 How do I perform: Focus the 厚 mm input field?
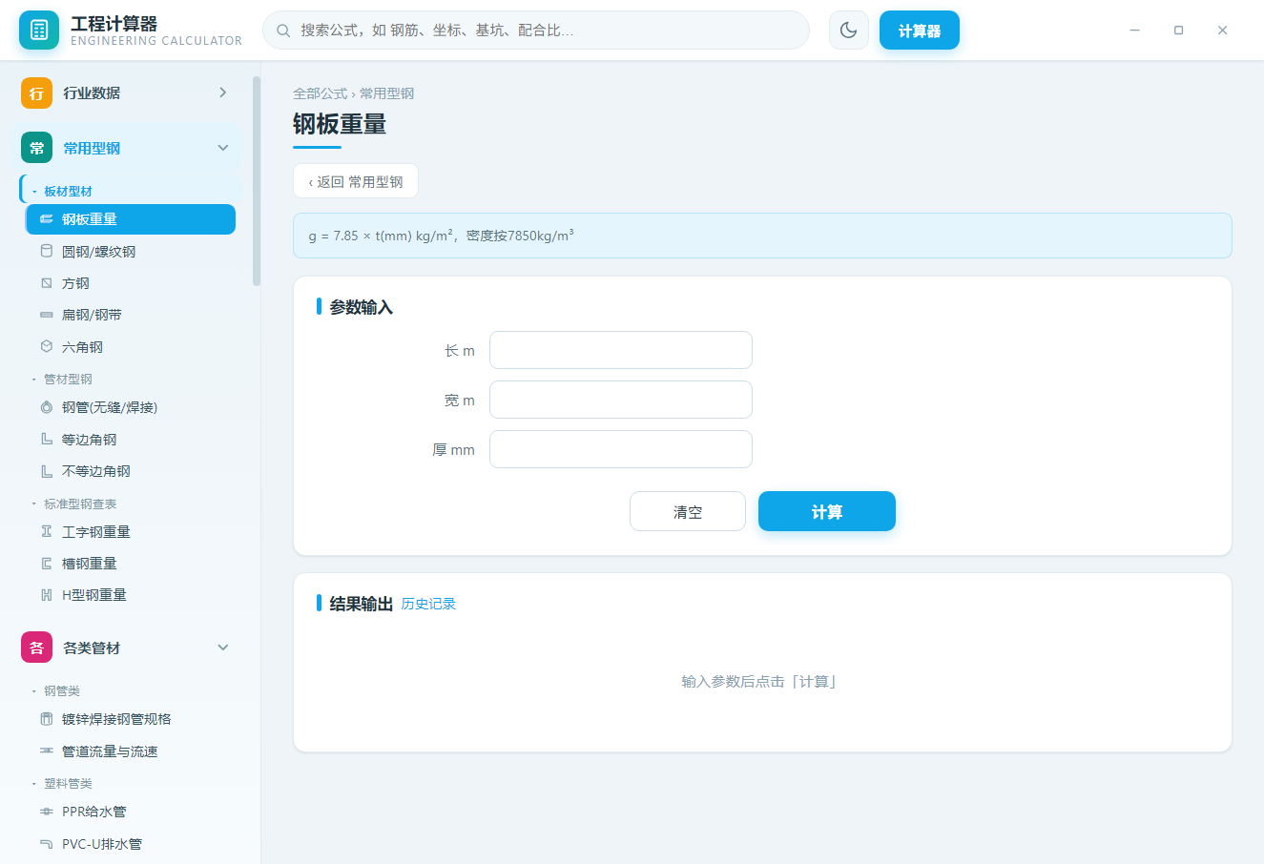(621, 449)
